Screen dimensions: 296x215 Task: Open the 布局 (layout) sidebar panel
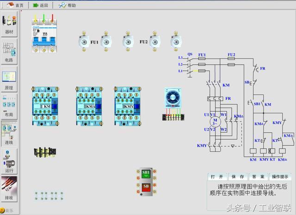pyautogui.click(x=9, y=106)
